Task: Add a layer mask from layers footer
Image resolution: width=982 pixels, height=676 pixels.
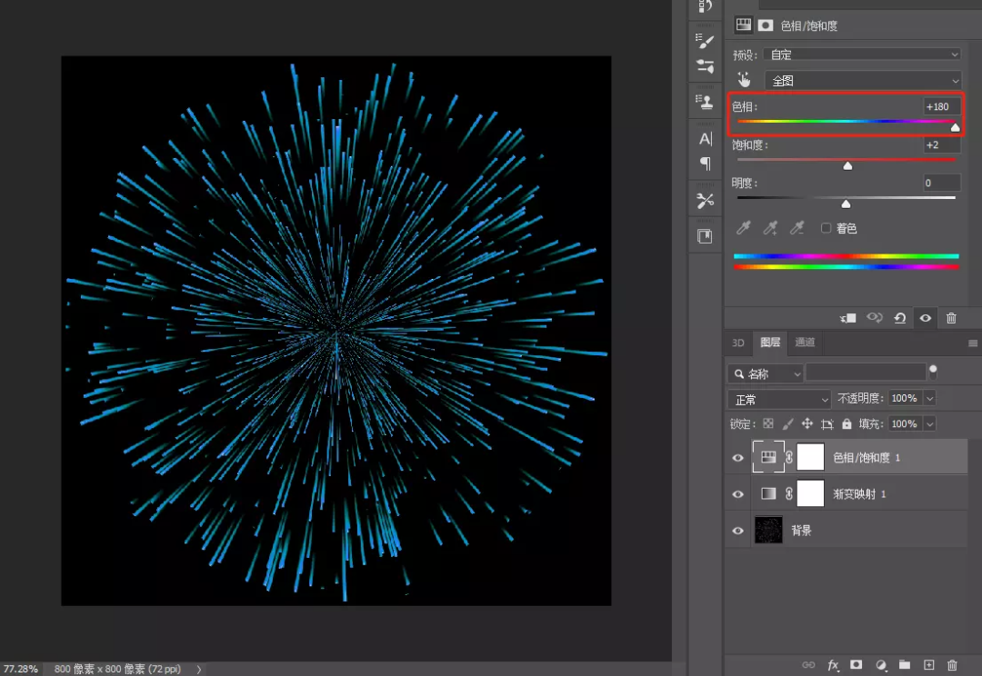Action: click(856, 665)
